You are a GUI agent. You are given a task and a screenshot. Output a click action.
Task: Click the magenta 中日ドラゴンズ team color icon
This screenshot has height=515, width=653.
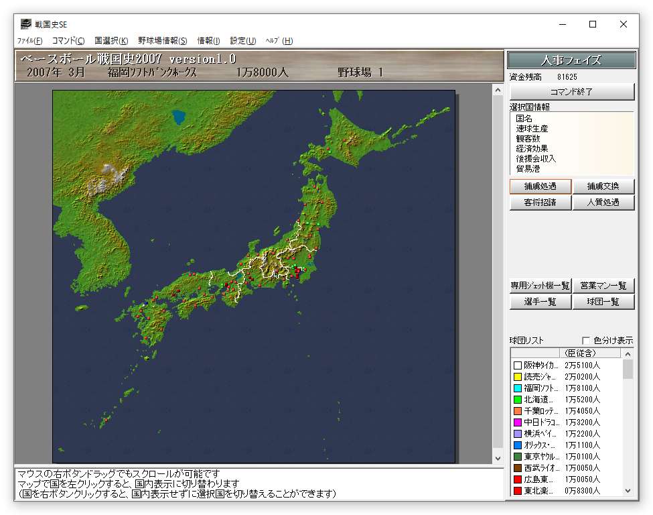(517, 422)
